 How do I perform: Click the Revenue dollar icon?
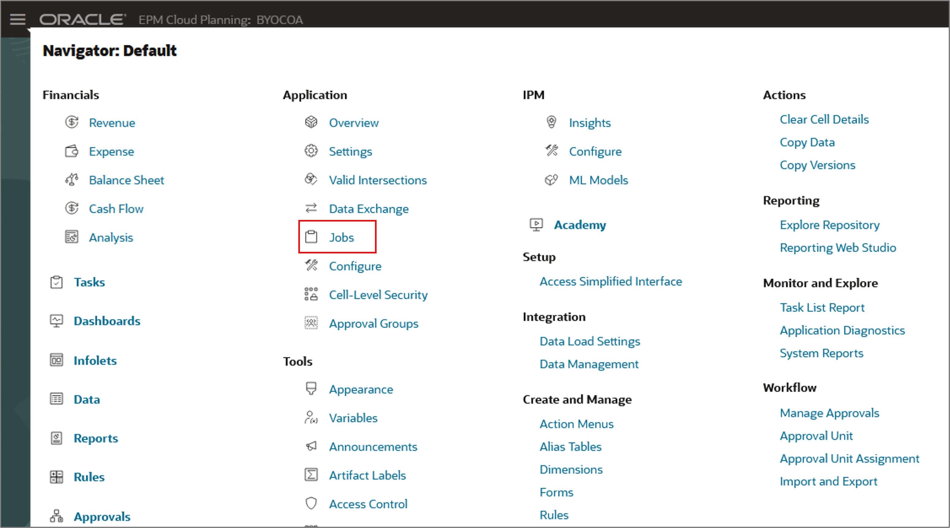point(71,122)
